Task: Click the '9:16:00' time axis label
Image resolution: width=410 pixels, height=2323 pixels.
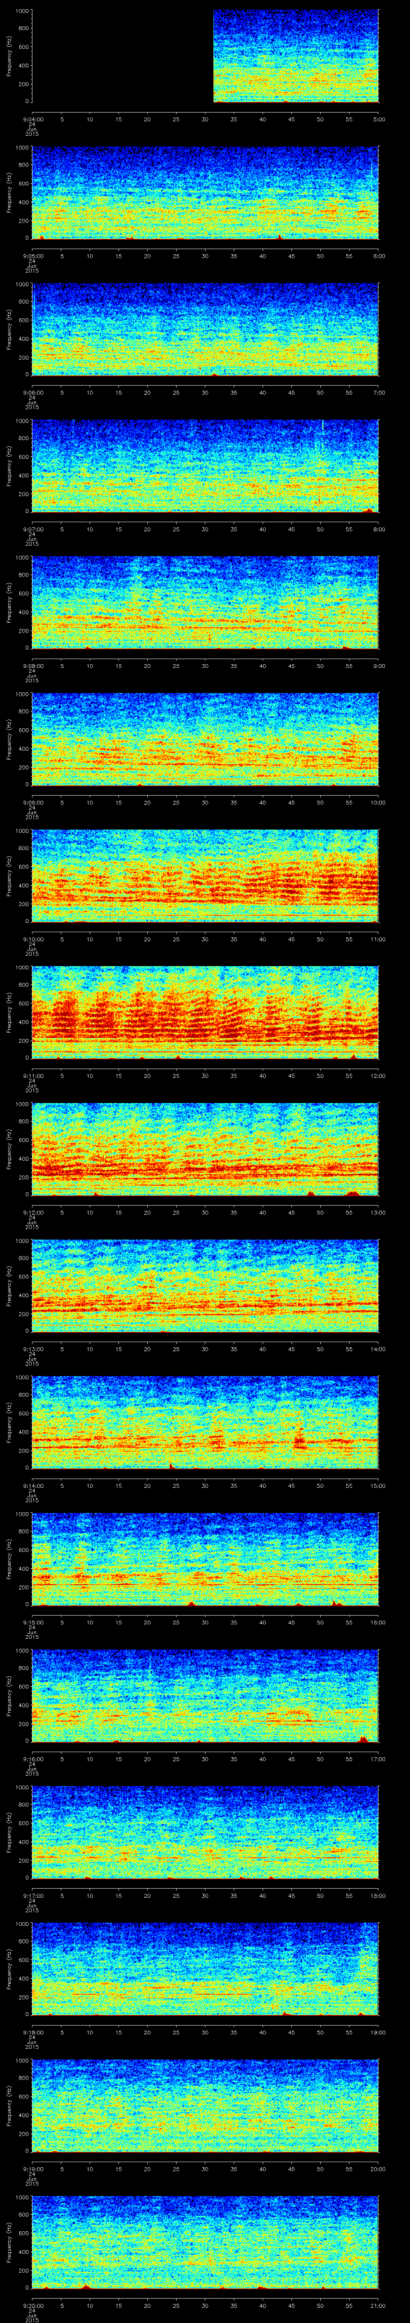Action: (32, 1758)
